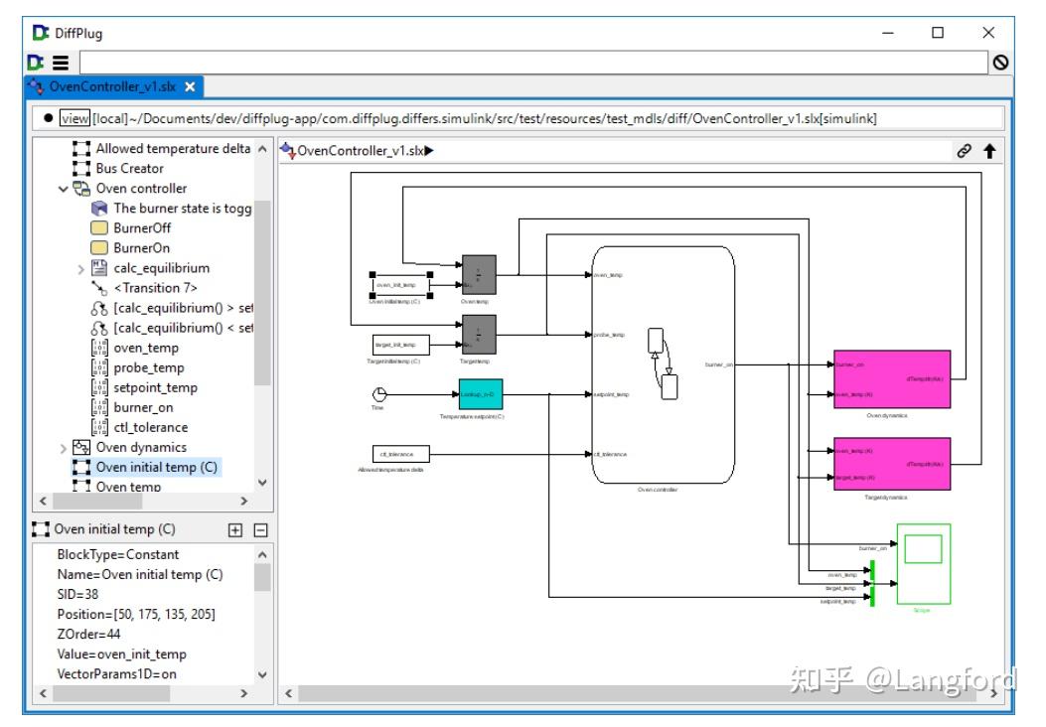Click the magenta Target dynamics block in diagram

pyautogui.click(x=892, y=464)
